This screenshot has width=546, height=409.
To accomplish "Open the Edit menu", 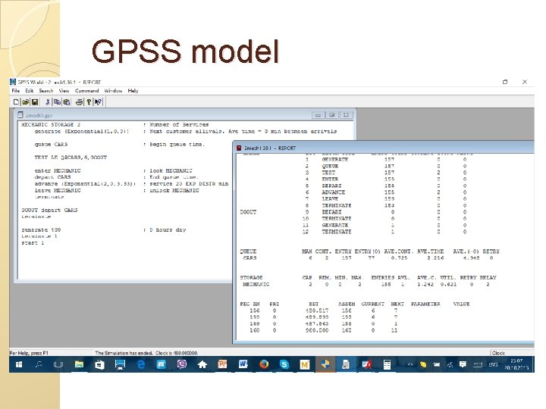I will 30,91.
